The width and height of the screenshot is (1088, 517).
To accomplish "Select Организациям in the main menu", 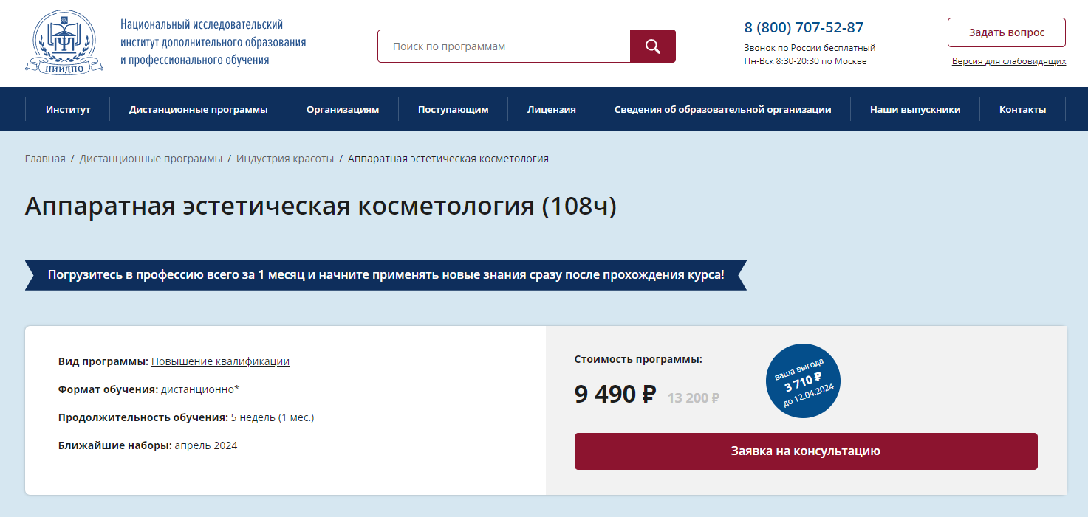I will coord(343,109).
